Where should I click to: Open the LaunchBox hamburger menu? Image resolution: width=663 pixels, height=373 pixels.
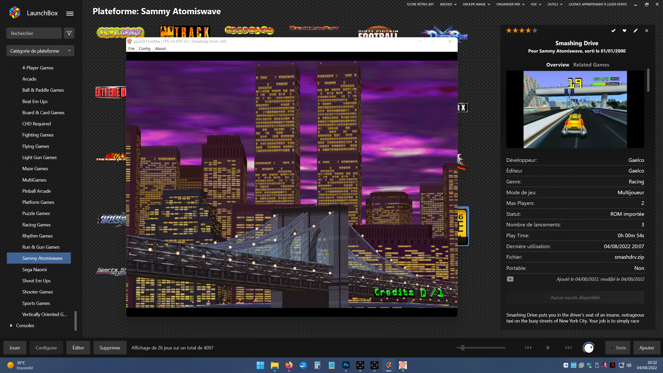click(x=70, y=13)
